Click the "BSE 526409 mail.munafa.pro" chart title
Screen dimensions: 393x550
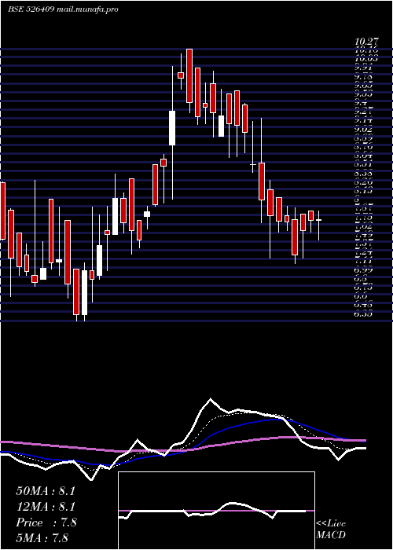(63, 9)
